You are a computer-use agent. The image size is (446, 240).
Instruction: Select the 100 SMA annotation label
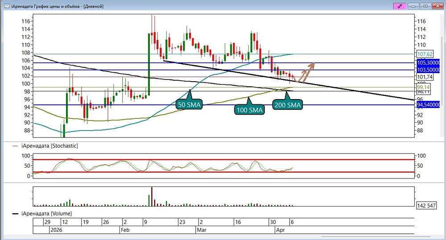pos(249,109)
